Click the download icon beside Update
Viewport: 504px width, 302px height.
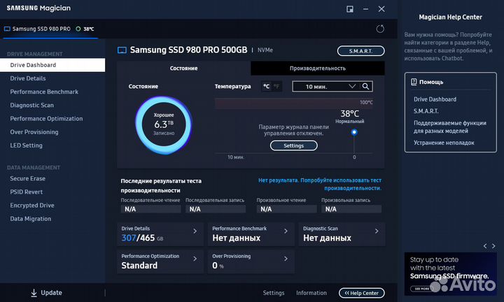click(x=34, y=293)
